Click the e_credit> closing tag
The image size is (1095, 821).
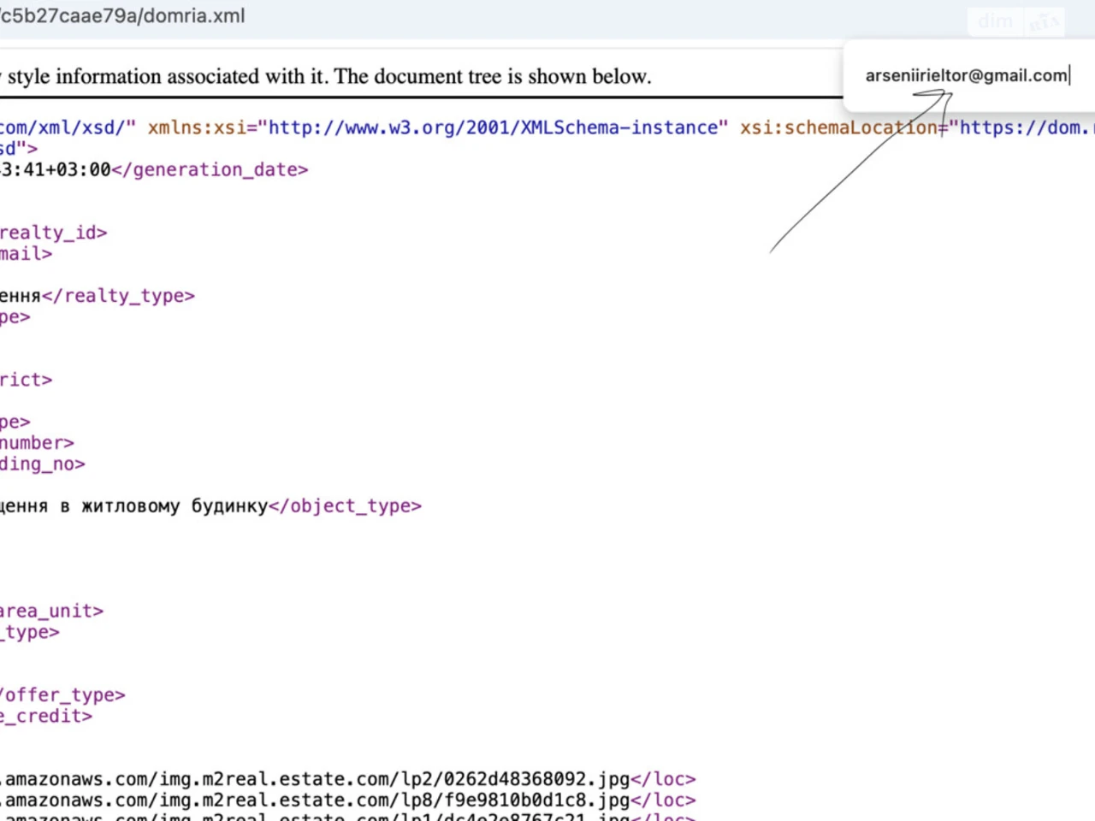point(46,716)
